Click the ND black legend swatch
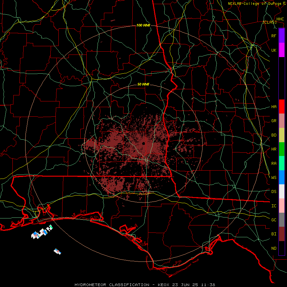This screenshot has width=287, height=287. 282,248
